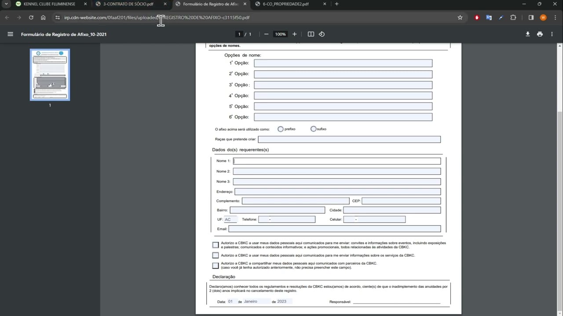Check the CBKC services information authorization box
The height and width of the screenshot is (316, 563).
coord(216,255)
